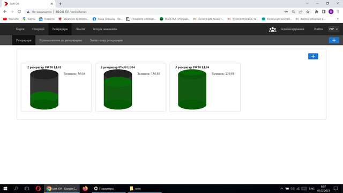Open Task View on taskbar

(27, 188)
